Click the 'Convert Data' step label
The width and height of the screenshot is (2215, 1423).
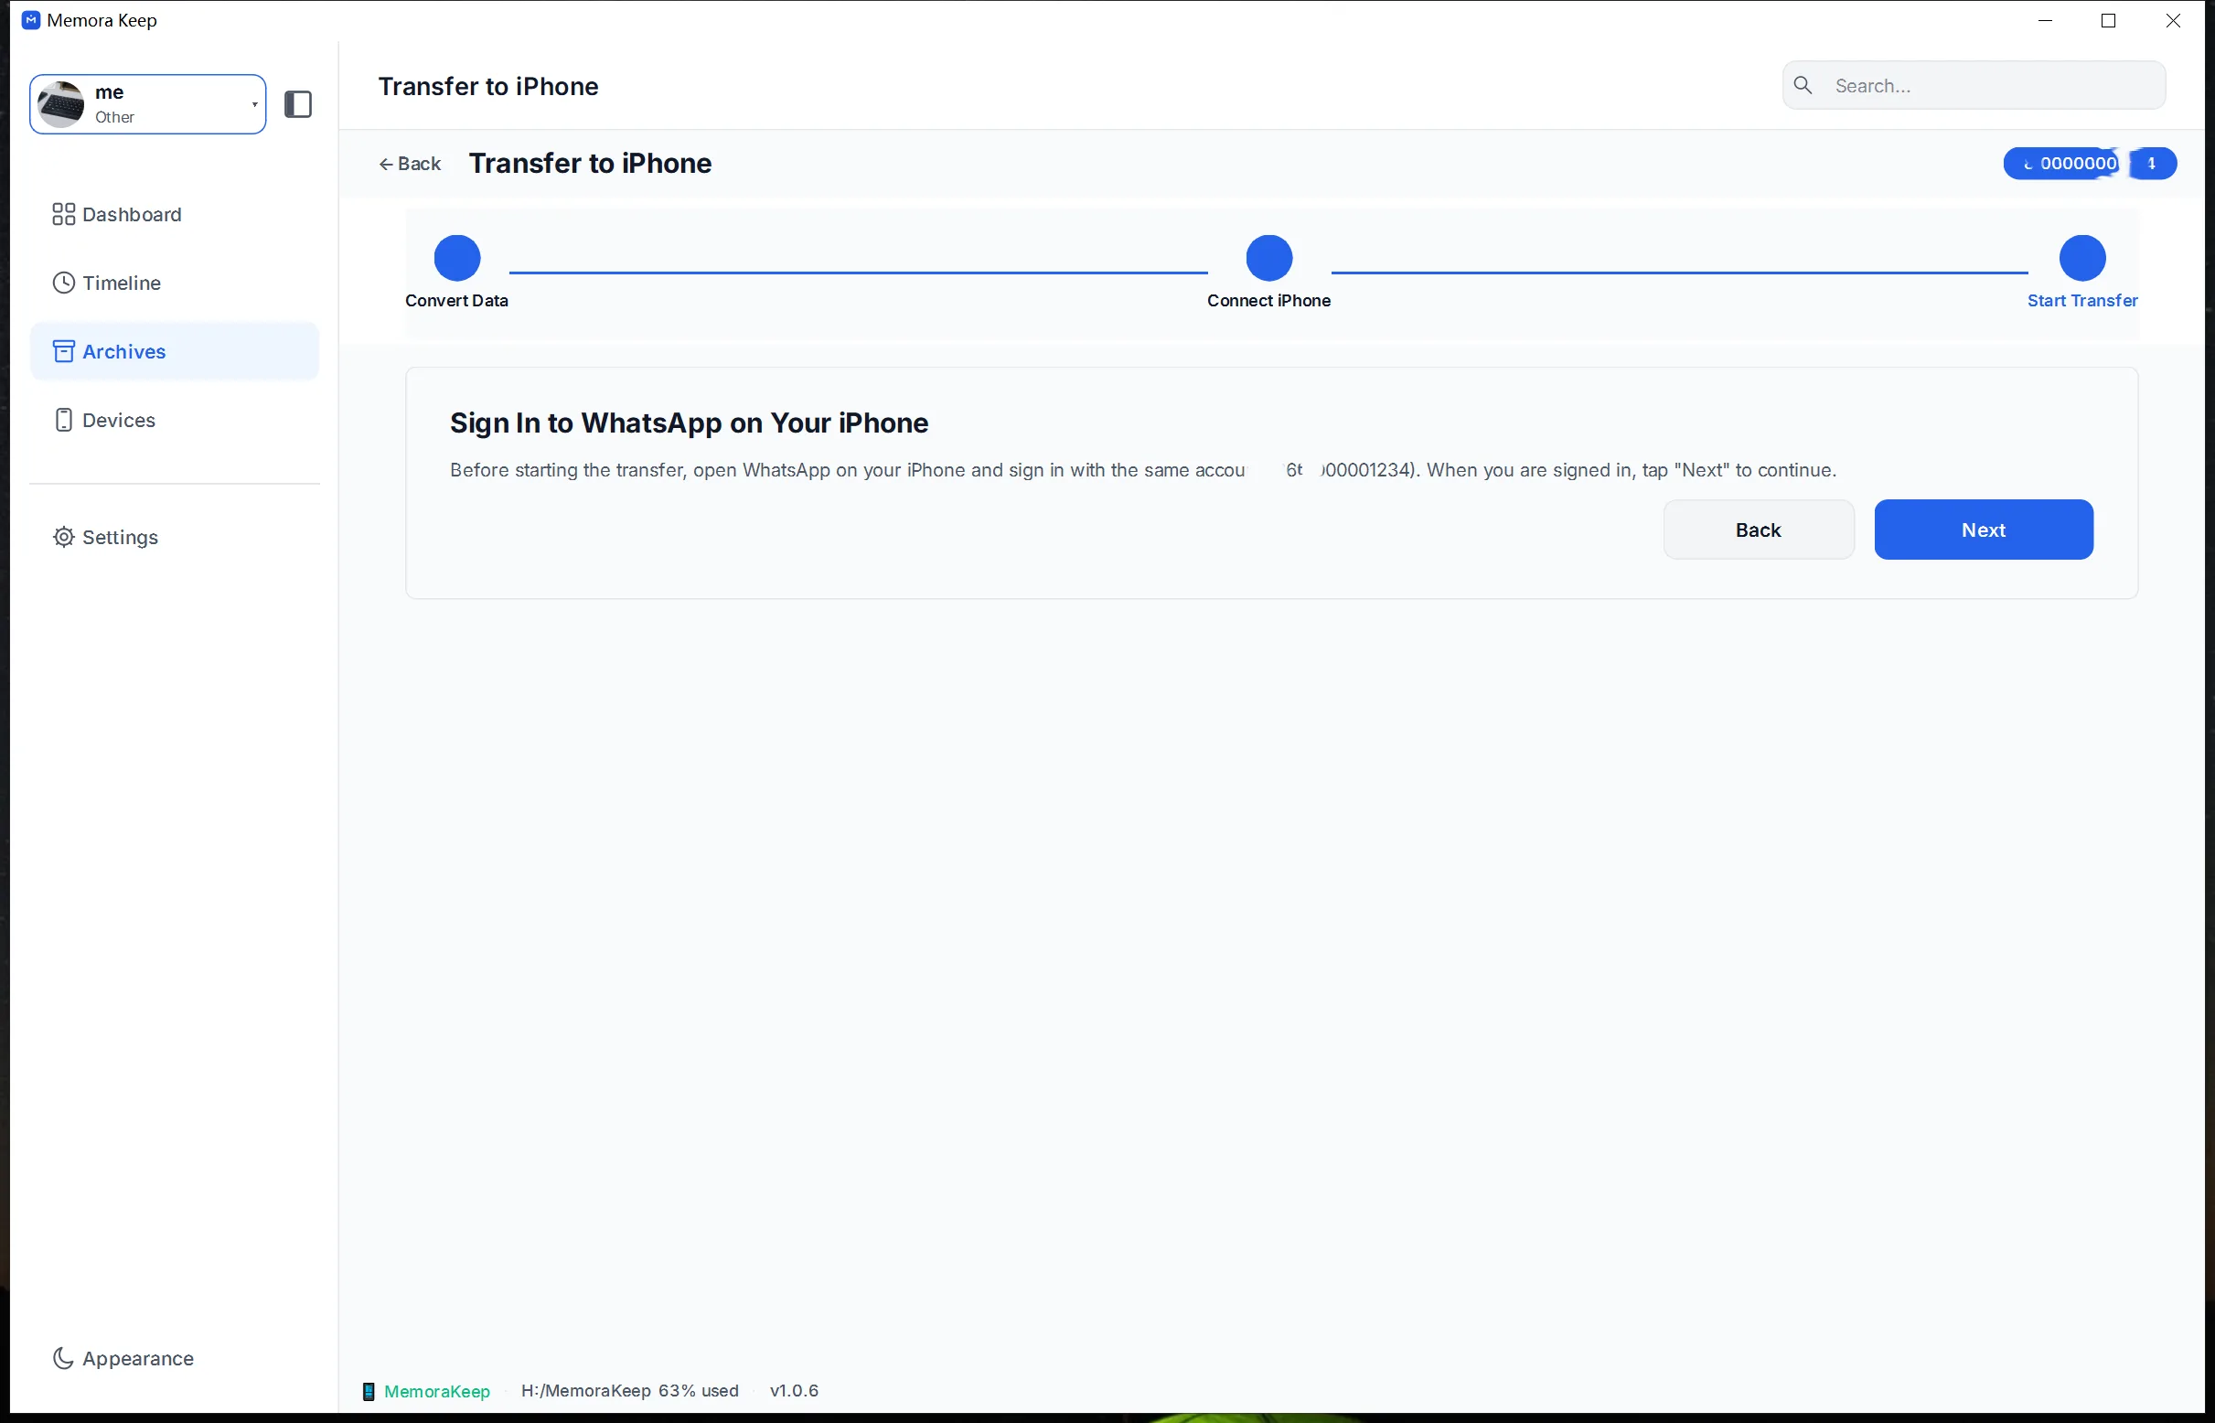456,300
